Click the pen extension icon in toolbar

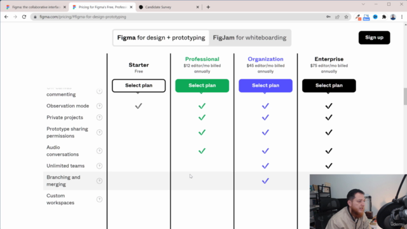[x=358, y=17]
